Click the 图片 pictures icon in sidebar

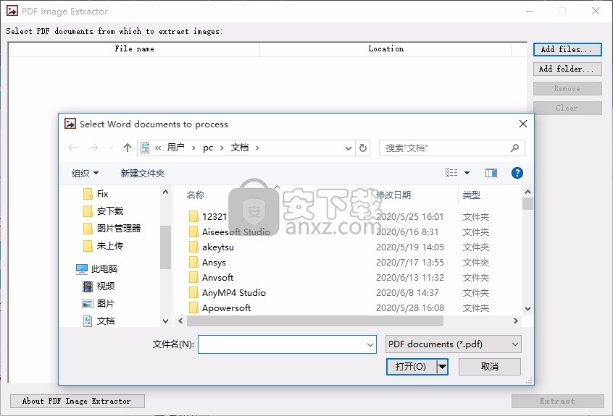coord(88,304)
